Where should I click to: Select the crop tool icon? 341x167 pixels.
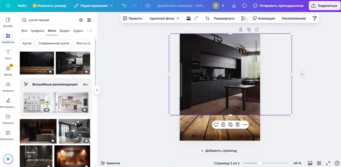[x=208, y=19]
